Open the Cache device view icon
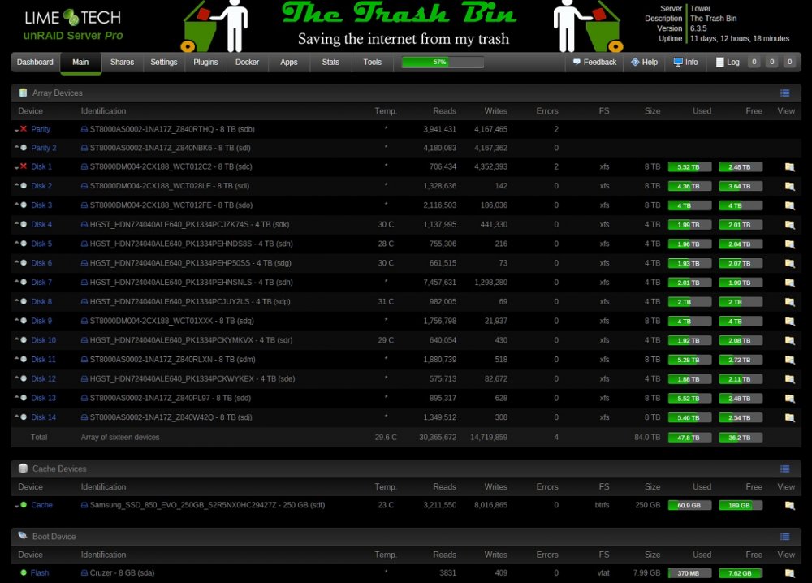Image resolution: width=812 pixels, height=583 pixels. [789, 505]
